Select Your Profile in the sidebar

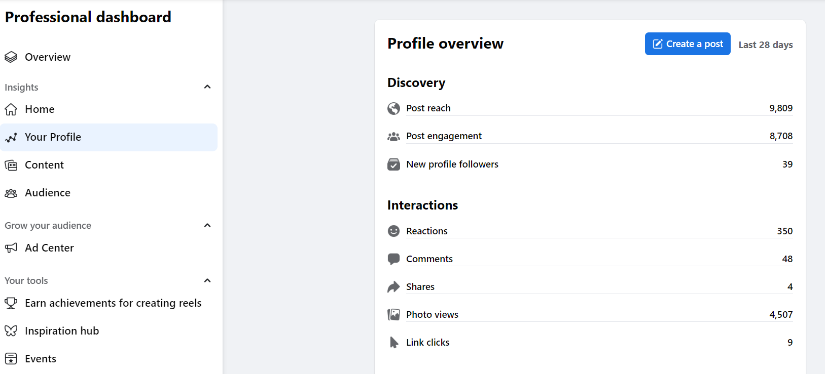[x=53, y=137]
